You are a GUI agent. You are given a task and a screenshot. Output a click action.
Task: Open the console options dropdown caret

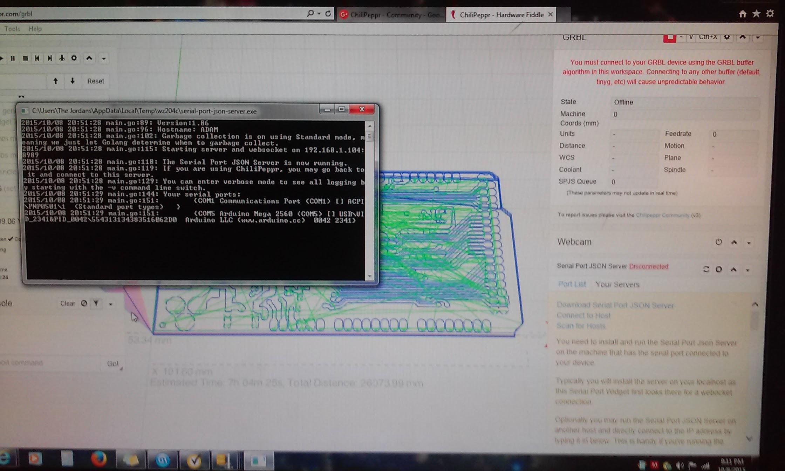(x=110, y=304)
